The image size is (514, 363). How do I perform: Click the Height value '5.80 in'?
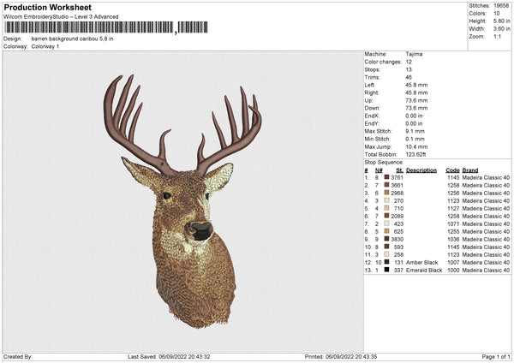tap(502, 21)
